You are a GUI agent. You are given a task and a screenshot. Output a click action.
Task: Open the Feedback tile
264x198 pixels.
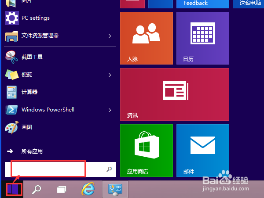coord(203,4)
